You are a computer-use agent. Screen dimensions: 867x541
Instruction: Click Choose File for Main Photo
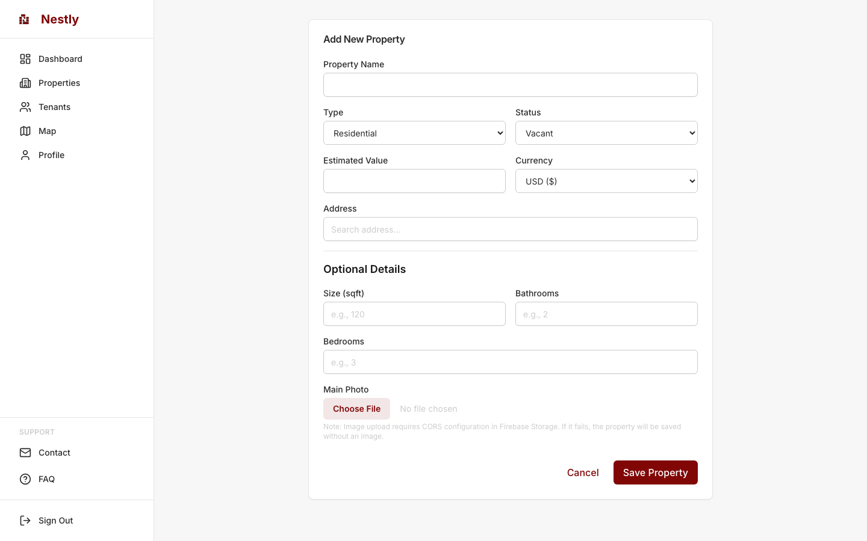[356, 409]
